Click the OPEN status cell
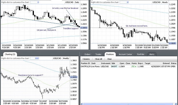The height and width of the screenshot is (105, 178). pyautogui.click(x=173, y=67)
